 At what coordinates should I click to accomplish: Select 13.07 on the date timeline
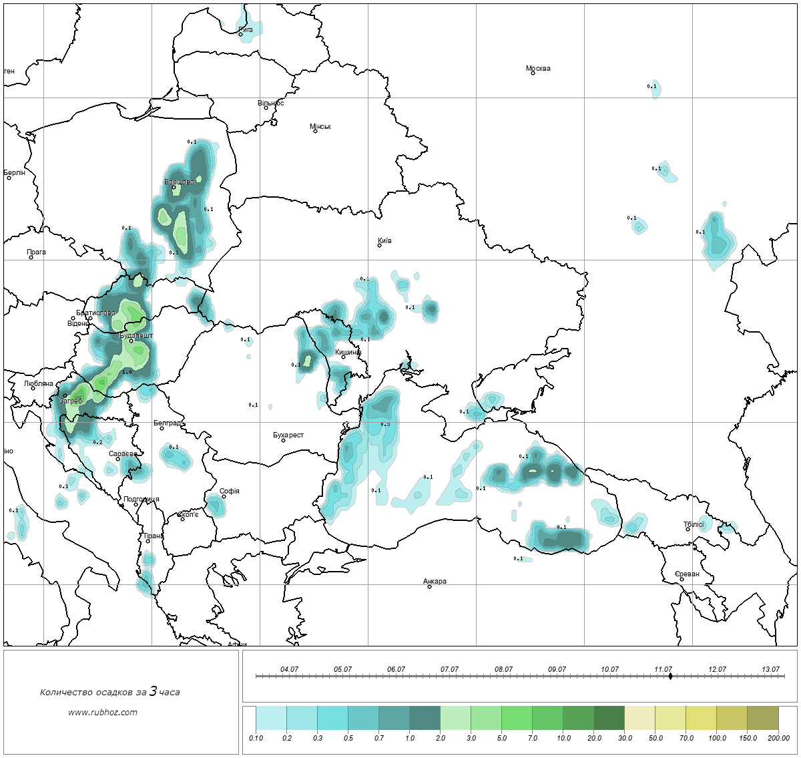[x=770, y=669]
